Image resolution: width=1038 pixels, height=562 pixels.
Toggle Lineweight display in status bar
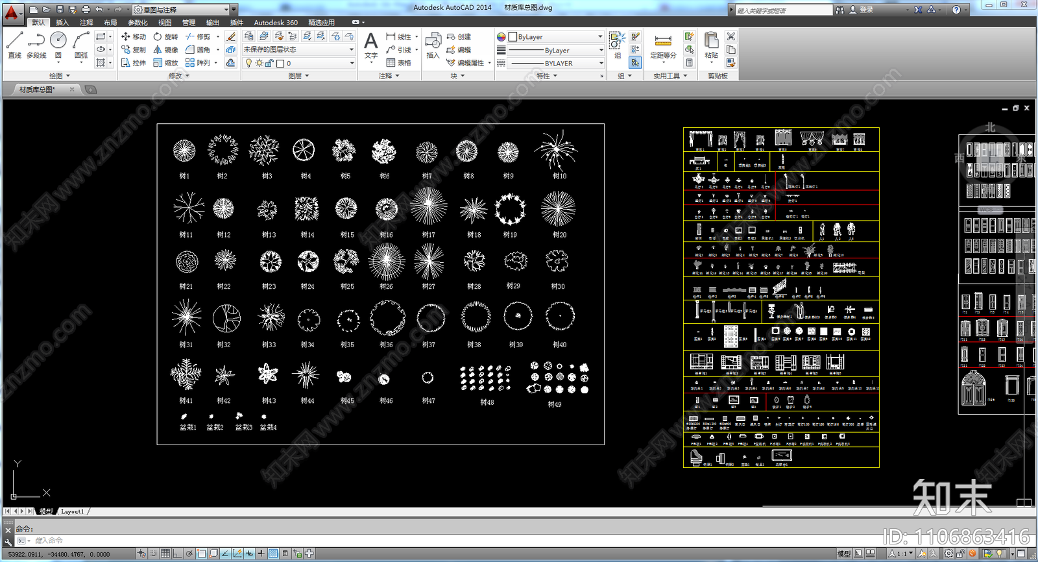click(261, 554)
